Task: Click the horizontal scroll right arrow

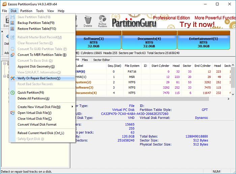Action: pos(229,99)
